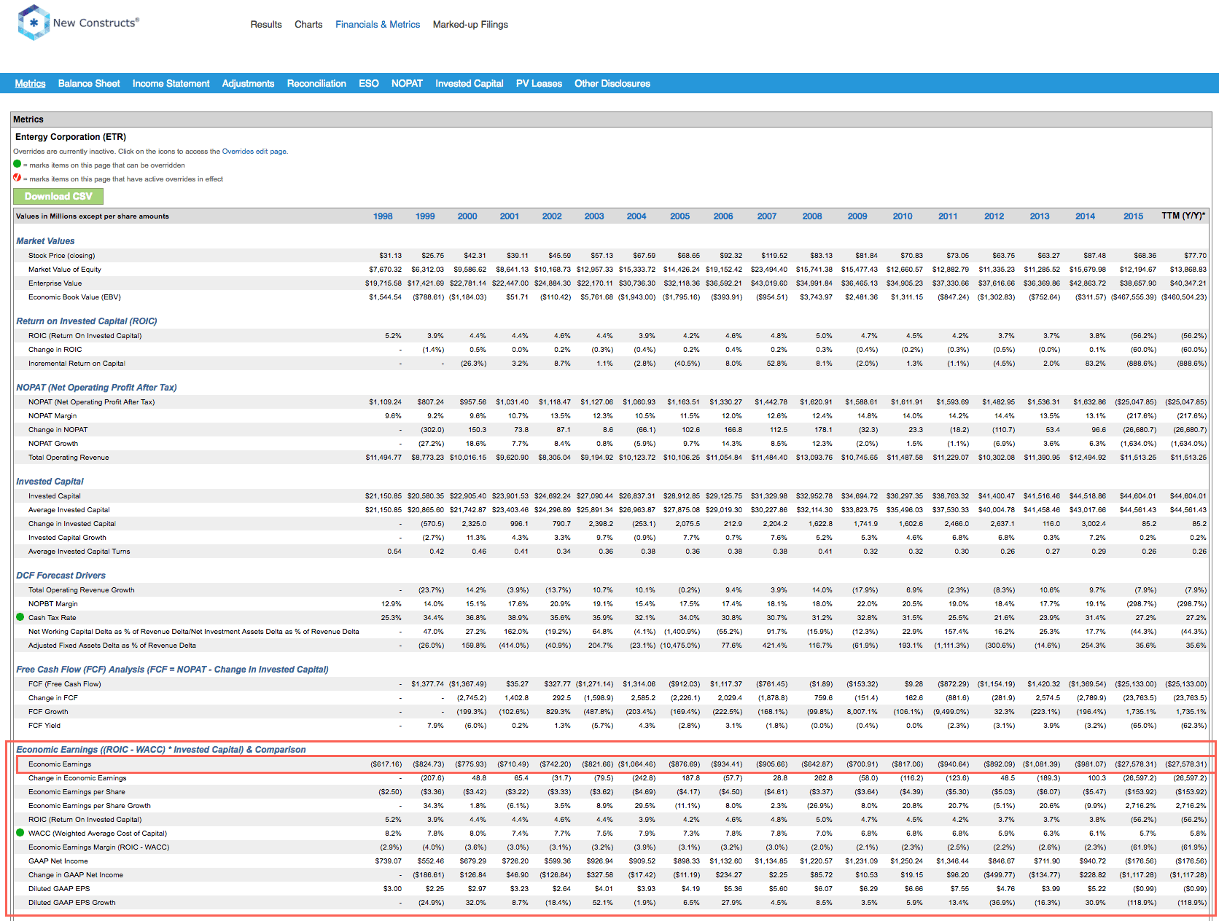Open the Income Statement tab

pos(171,84)
